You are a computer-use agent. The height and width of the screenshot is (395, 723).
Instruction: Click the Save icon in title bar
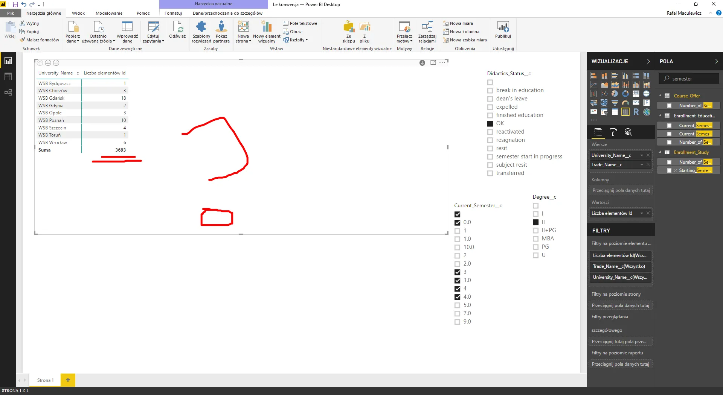15,5
